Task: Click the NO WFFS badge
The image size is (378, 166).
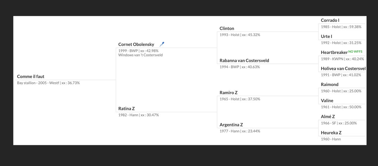Action: 355,52
